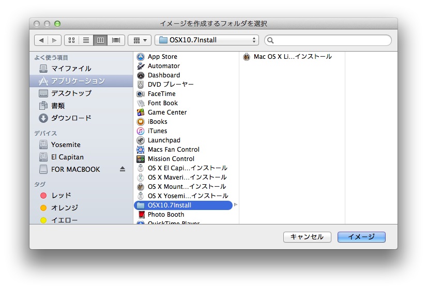Click the red レッド tag dot
The height and width of the screenshot is (290, 427).
pyautogui.click(x=43, y=196)
